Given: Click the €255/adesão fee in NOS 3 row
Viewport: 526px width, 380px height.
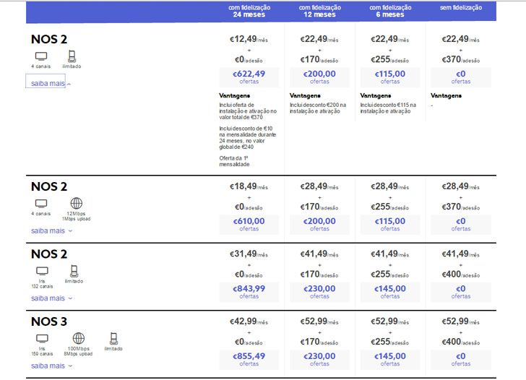Looking at the screenshot, I should 390,342.
